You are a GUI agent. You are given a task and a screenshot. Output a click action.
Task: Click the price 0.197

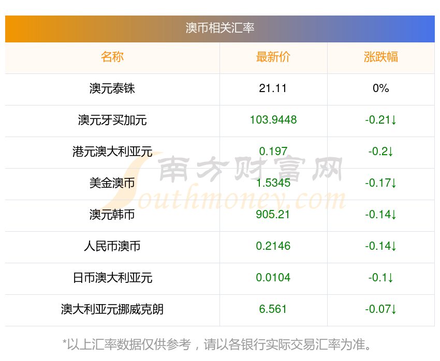(x=273, y=152)
